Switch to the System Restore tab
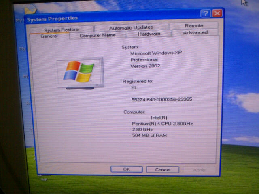Screen dimensions: 259x194 62,30
